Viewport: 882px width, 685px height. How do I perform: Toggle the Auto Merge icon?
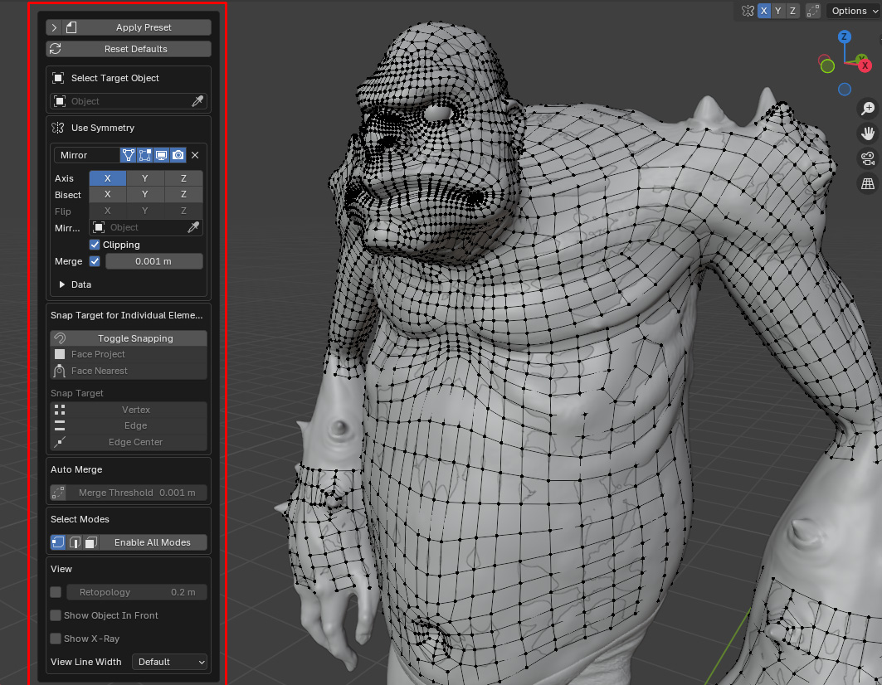(x=59, y=493)
